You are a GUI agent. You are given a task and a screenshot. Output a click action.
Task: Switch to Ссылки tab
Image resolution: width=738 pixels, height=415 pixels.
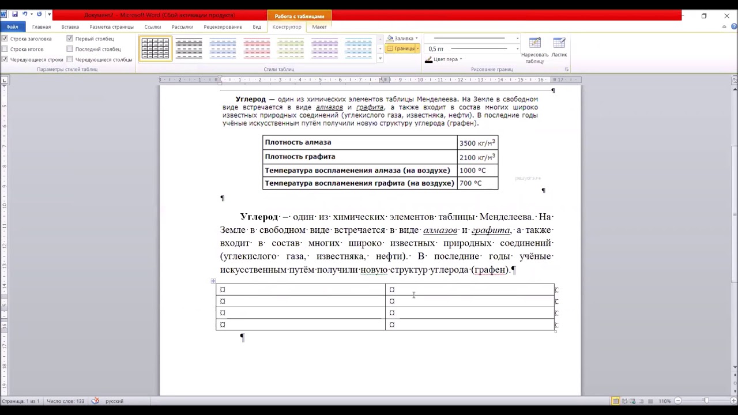153,27
